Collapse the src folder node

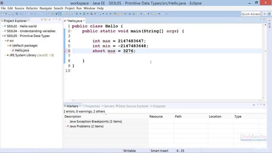click(x=6, y=41)
